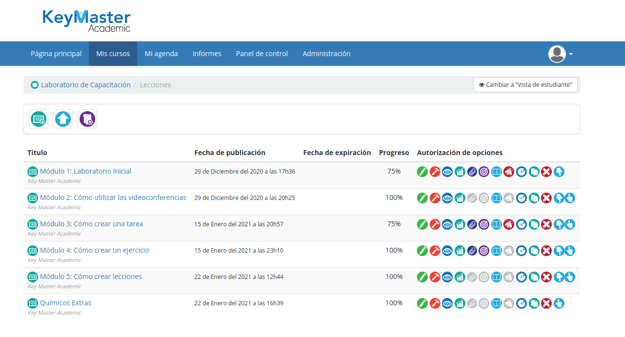Open the Módulo 3: Cómo crear una tarea link
The height and width of the screenshot is (337, 625).
click(x=91, y=224)
